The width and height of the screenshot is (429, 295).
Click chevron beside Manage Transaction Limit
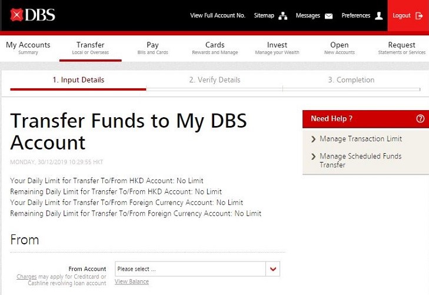[313, 139]
